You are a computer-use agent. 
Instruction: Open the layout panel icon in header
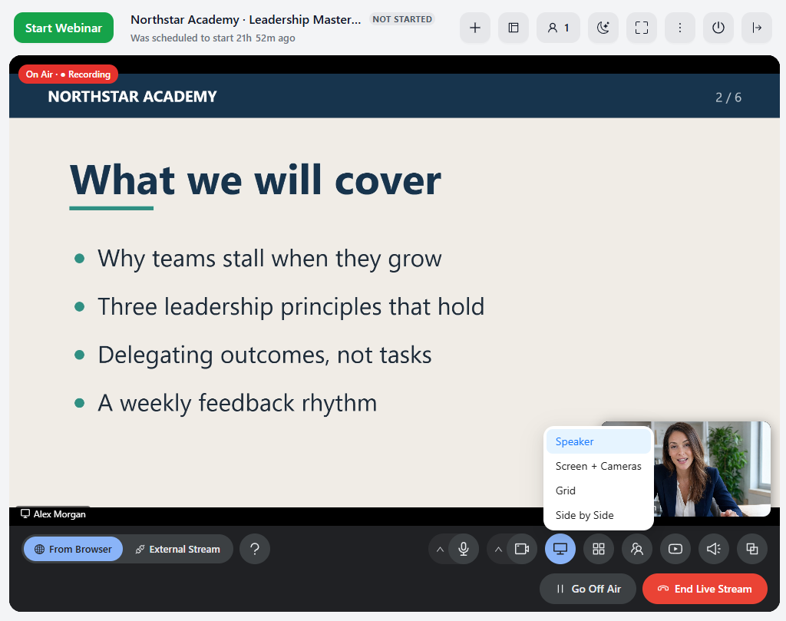pyautogui.click(x=514, y=28)
